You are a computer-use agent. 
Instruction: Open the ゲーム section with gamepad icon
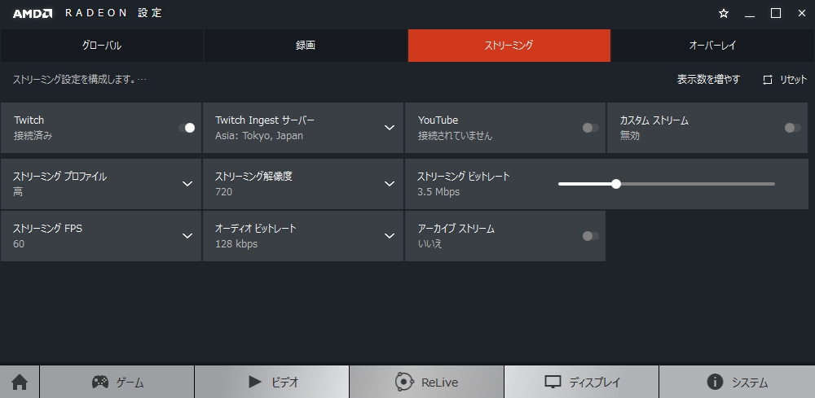[x=117, y=382]
